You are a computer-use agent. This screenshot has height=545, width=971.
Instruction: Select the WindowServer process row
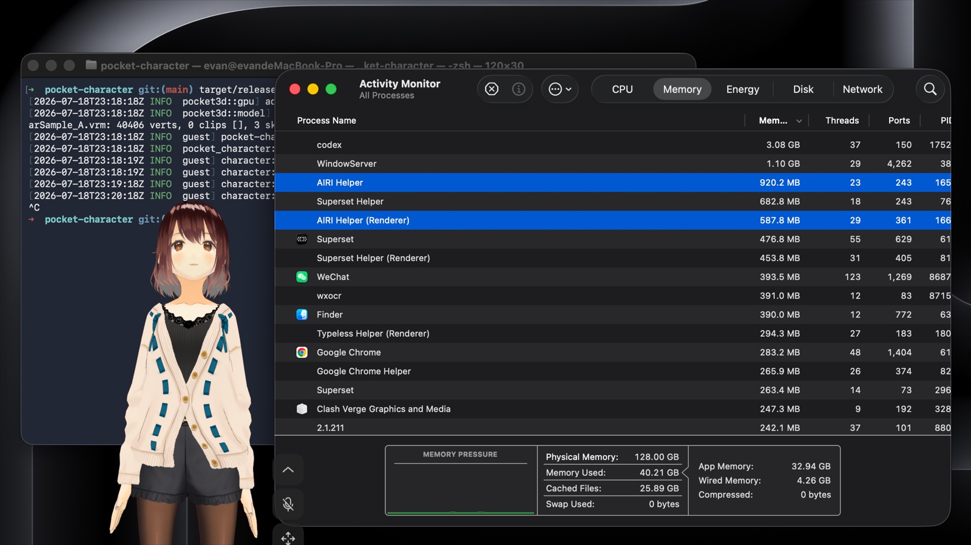[x=613, y=163]
